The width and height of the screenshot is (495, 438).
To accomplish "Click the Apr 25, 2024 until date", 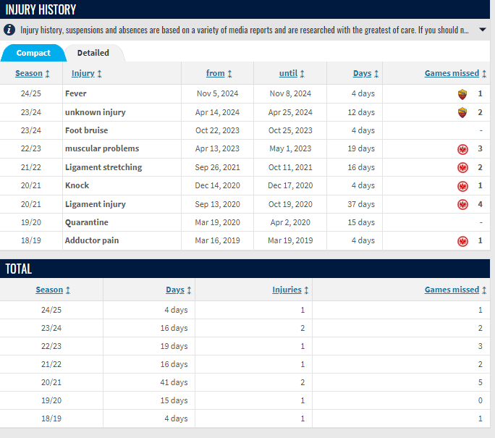I will (x=290, y=112).
